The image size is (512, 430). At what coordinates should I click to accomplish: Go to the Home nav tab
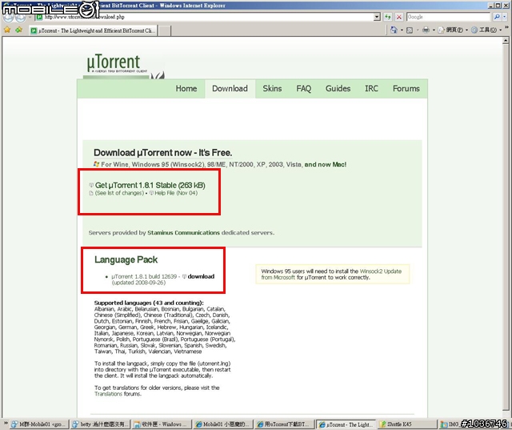click(x=186, y=89)
